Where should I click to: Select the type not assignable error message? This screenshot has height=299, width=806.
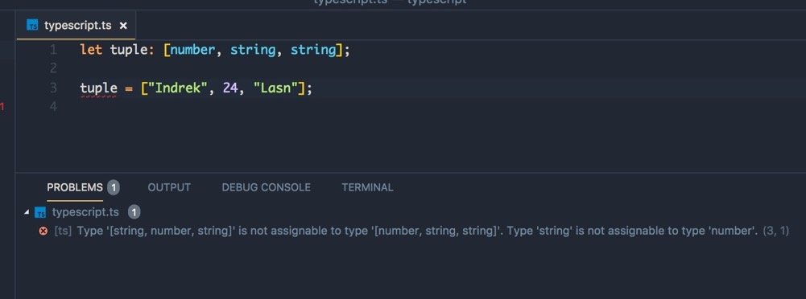point(417,231)
